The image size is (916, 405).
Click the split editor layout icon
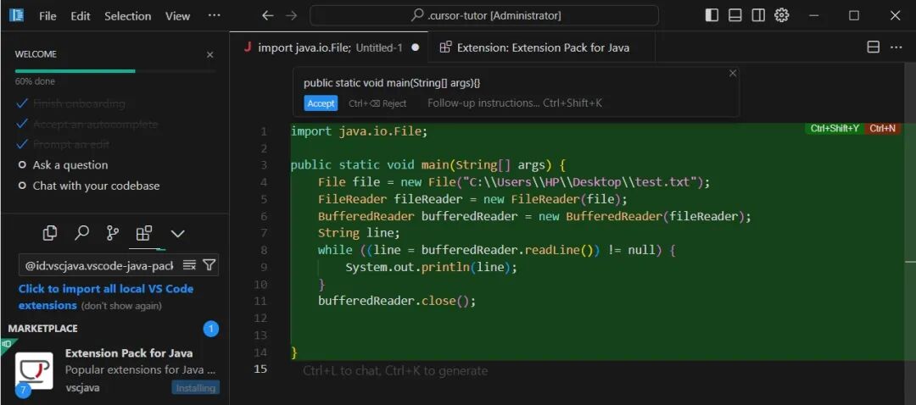874,47
